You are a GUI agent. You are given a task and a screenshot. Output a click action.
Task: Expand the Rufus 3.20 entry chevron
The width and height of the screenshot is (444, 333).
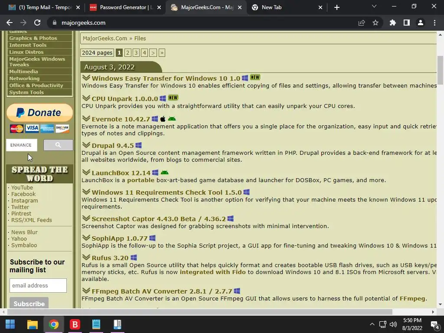86,257
